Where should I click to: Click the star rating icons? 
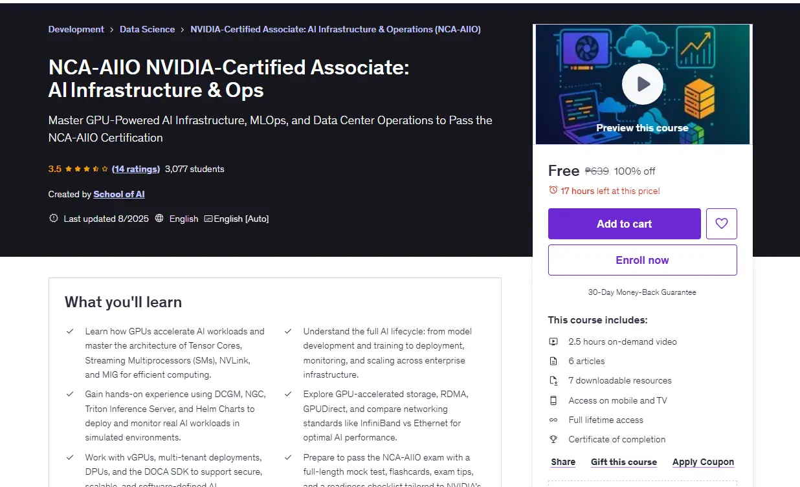click(x=87, y=169)
